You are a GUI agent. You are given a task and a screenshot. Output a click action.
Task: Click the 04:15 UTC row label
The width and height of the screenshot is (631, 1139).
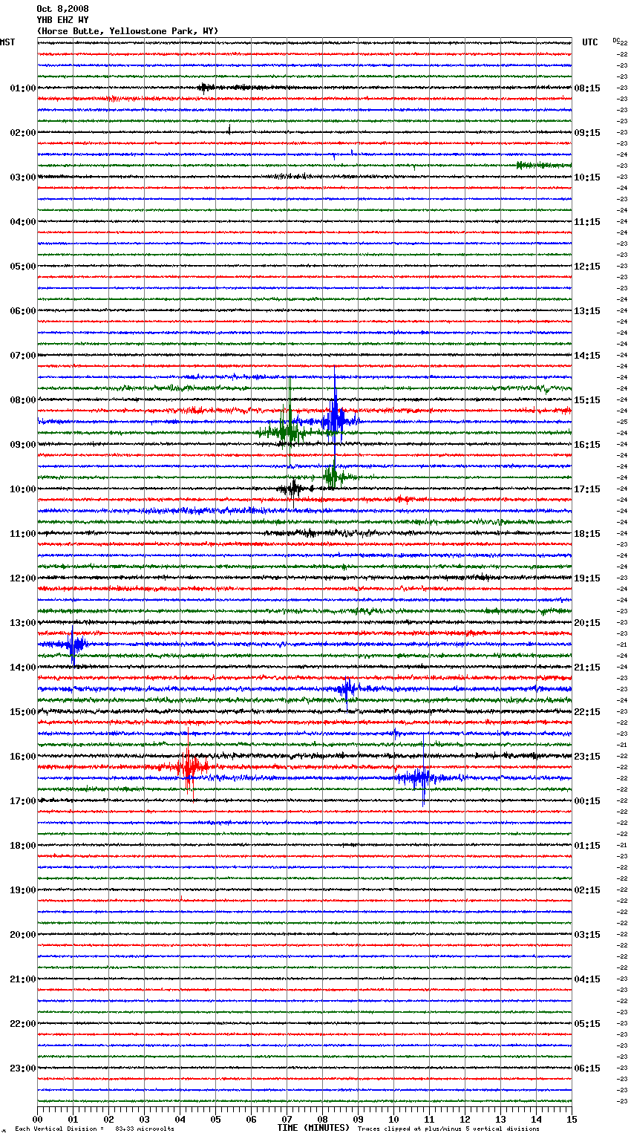(587, 979)
